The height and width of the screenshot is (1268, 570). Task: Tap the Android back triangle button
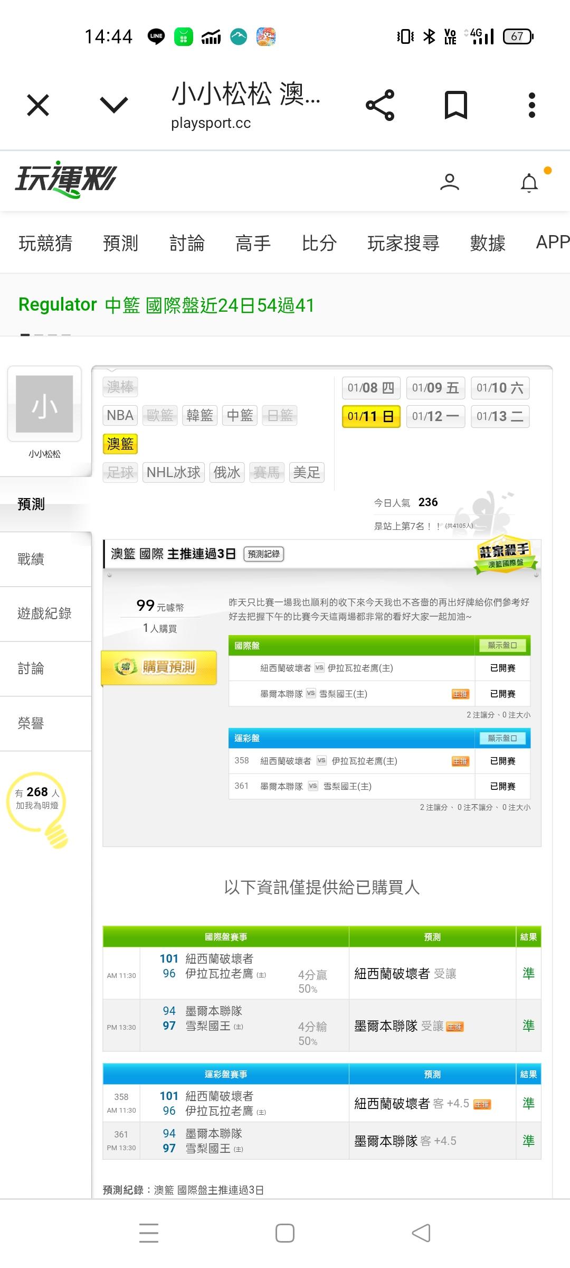421,1233
